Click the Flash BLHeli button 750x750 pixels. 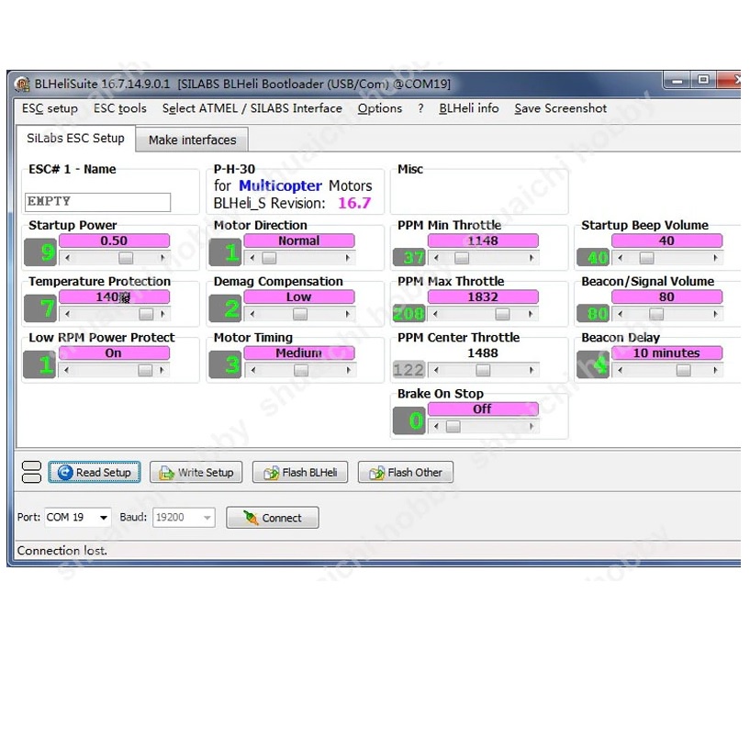(300, 472)
